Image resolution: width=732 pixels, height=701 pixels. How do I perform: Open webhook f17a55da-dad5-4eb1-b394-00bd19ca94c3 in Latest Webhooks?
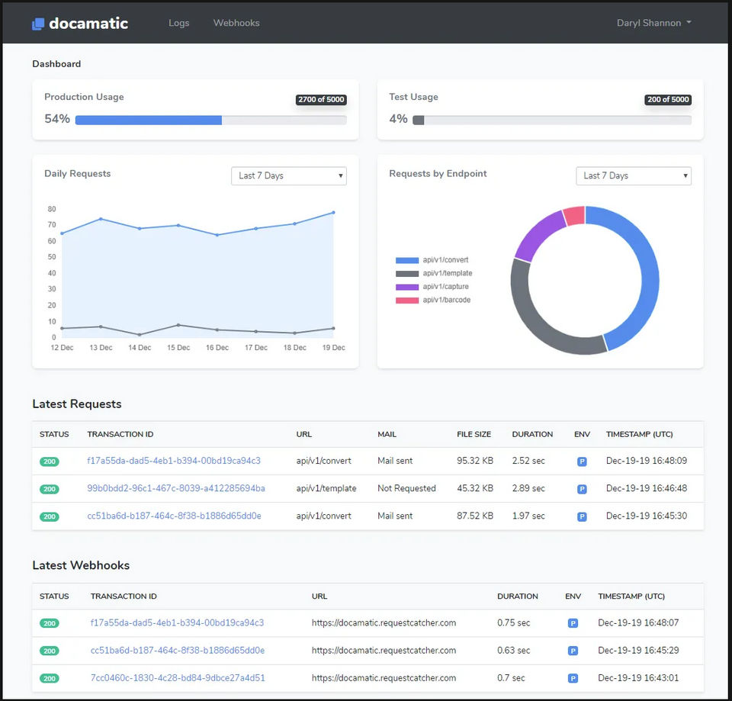point(178,622)
